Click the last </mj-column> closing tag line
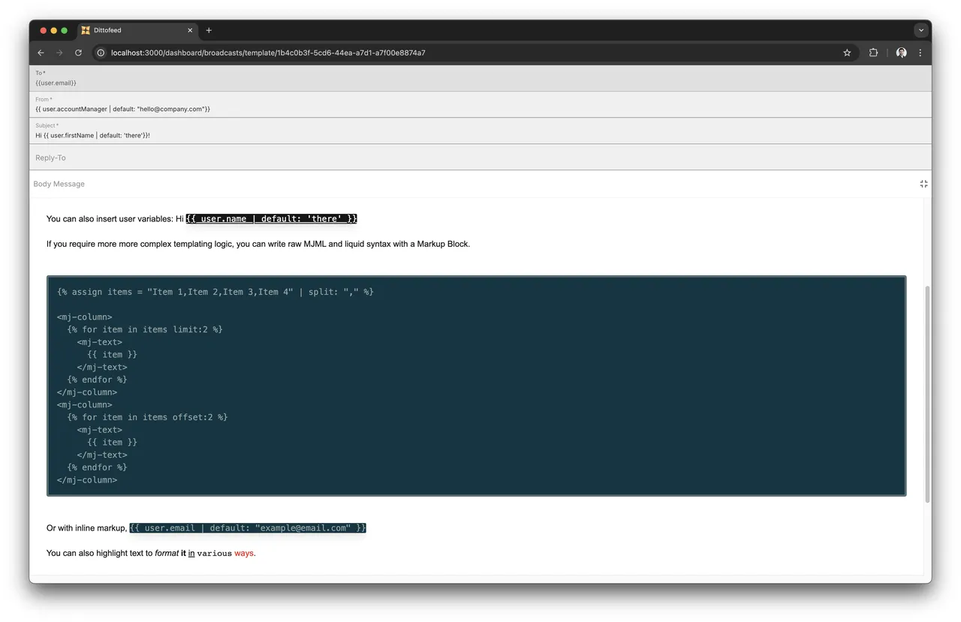 [87, 480]
